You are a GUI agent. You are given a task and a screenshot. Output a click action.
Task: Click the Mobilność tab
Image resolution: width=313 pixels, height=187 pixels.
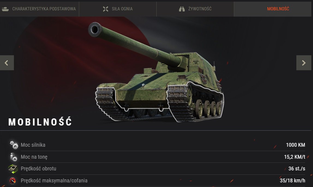[x=273, y=9]
